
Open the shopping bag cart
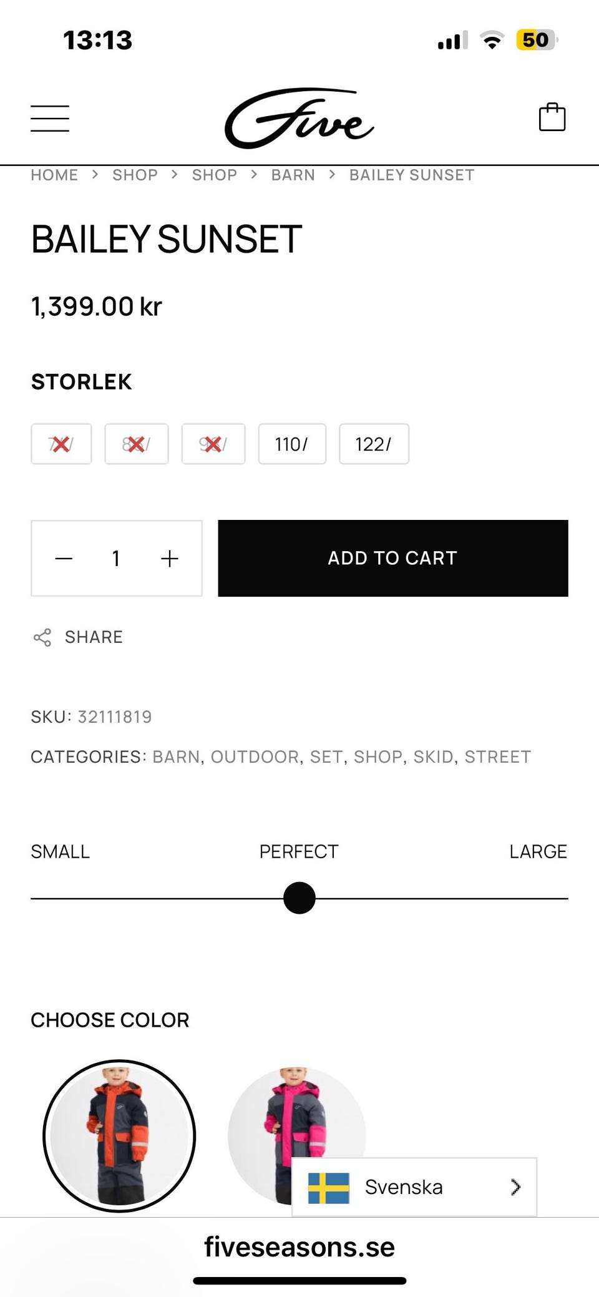(552, 117)
